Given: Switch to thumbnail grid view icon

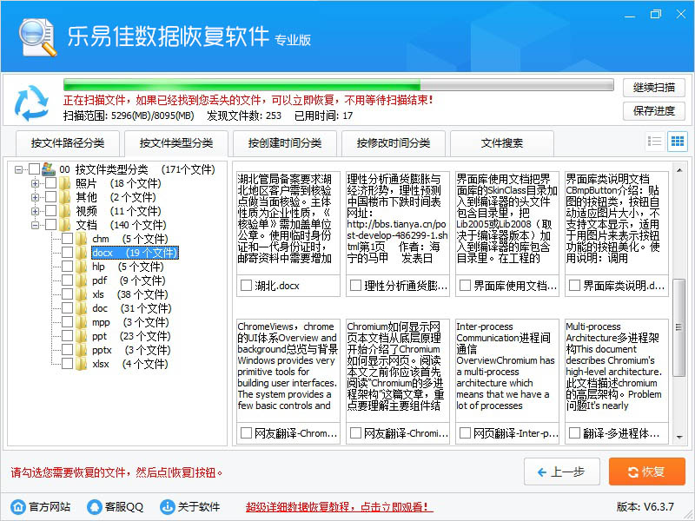Looking at the screenshot, I should [677, 142].
